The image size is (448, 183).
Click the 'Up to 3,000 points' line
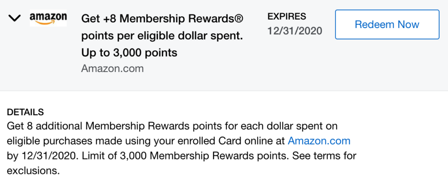(x=129, y=53)
